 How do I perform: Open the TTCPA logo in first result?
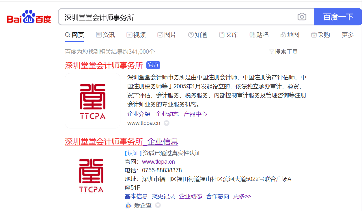[x=93, y=101]
